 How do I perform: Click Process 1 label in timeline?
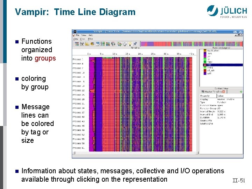click(x=78, y=59)
